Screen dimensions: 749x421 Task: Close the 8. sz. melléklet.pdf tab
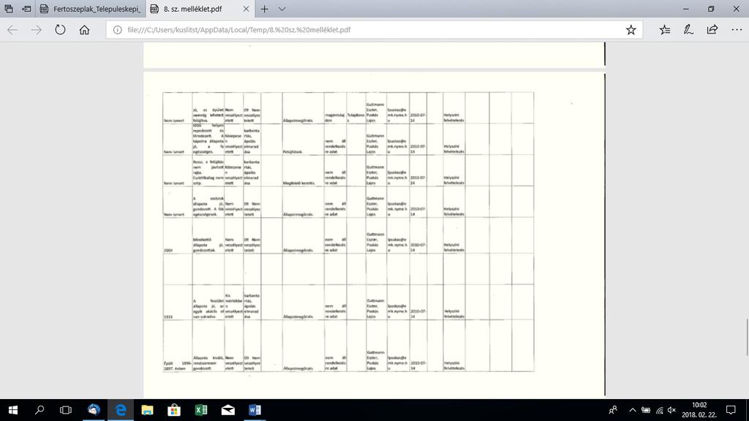(246, 9)
